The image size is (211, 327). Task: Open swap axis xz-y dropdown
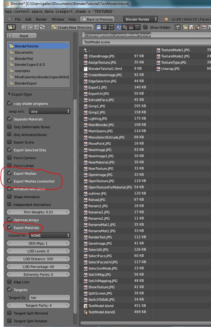49,111
